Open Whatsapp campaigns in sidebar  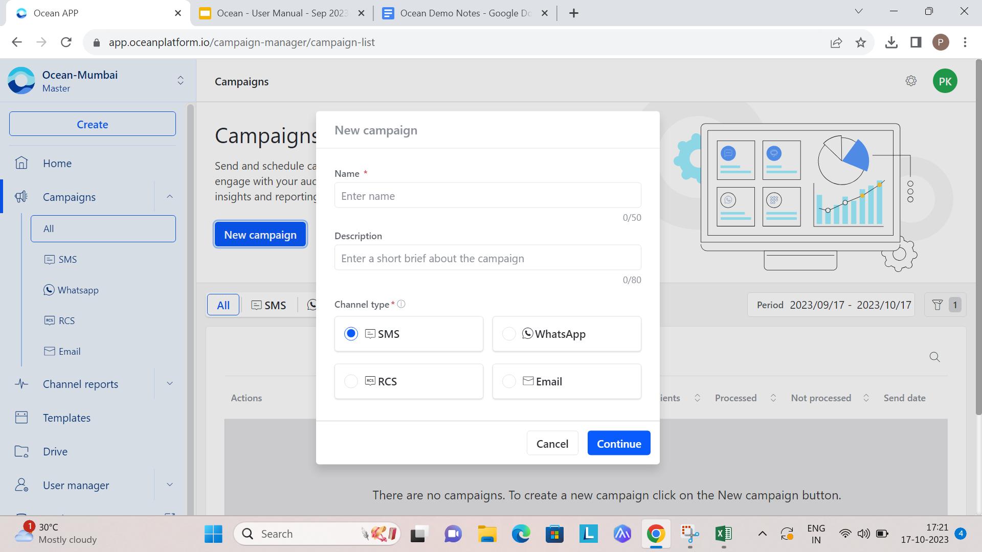click(71, 290)
